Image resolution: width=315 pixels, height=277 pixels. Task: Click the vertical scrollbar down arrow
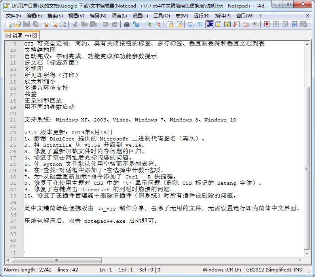point(307,254)
